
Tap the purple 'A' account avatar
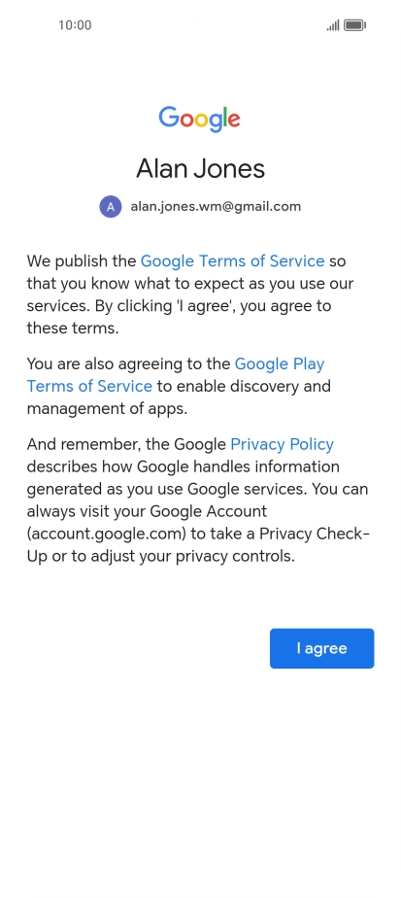[x=111, y=207]
